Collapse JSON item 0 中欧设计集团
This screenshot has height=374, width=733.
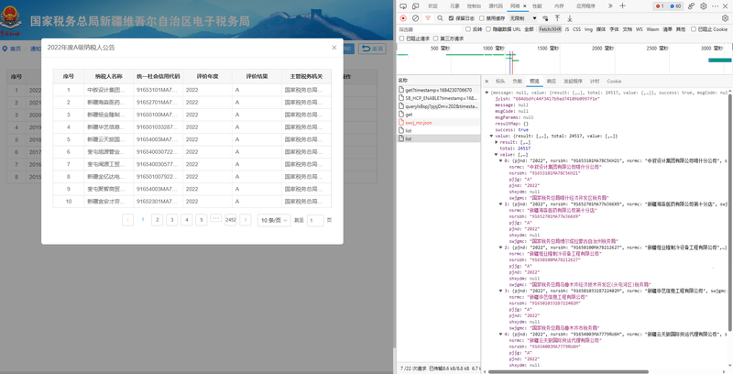click(501, 160)
